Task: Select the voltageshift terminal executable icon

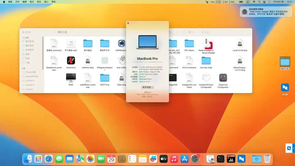Action: pyautogui.click(x=173, y=78)
